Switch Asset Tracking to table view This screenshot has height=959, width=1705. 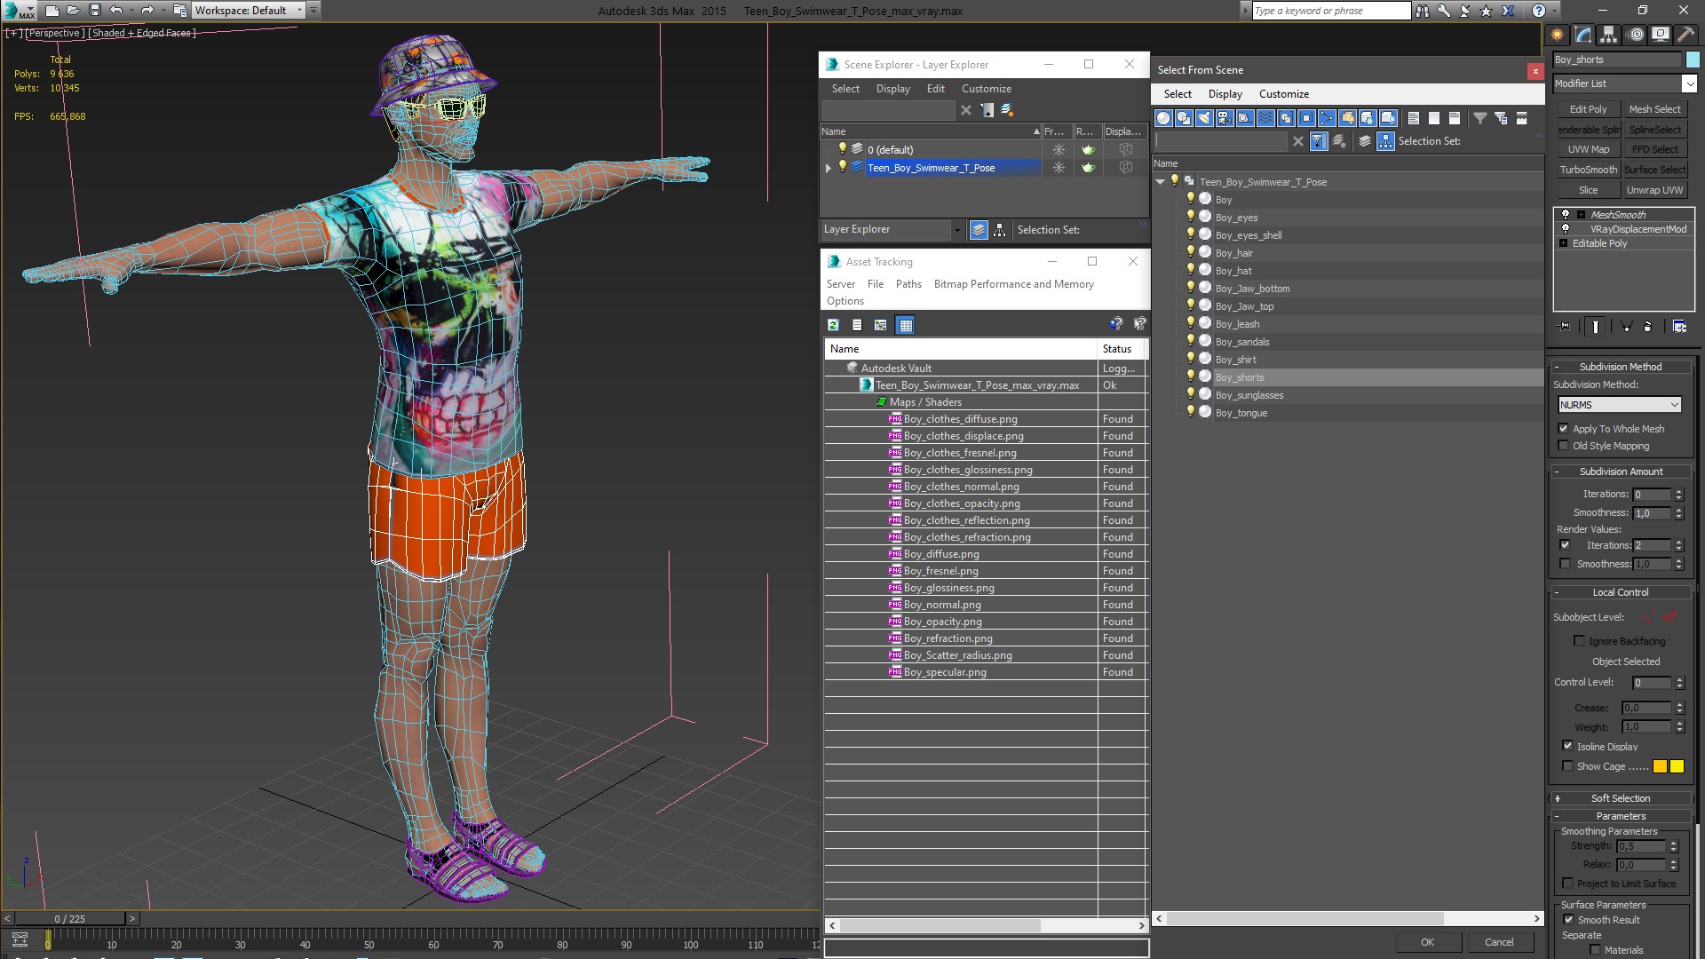(906, 325)
